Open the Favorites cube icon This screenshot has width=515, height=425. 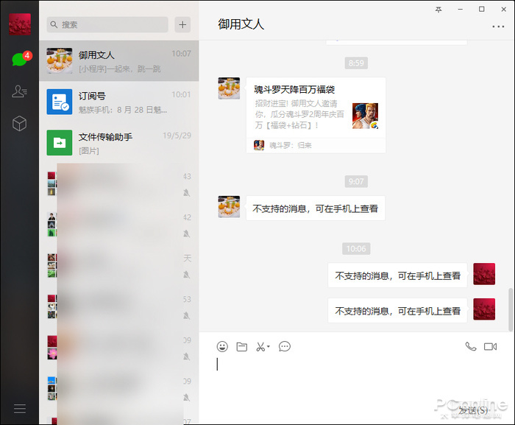coord(19,123)
